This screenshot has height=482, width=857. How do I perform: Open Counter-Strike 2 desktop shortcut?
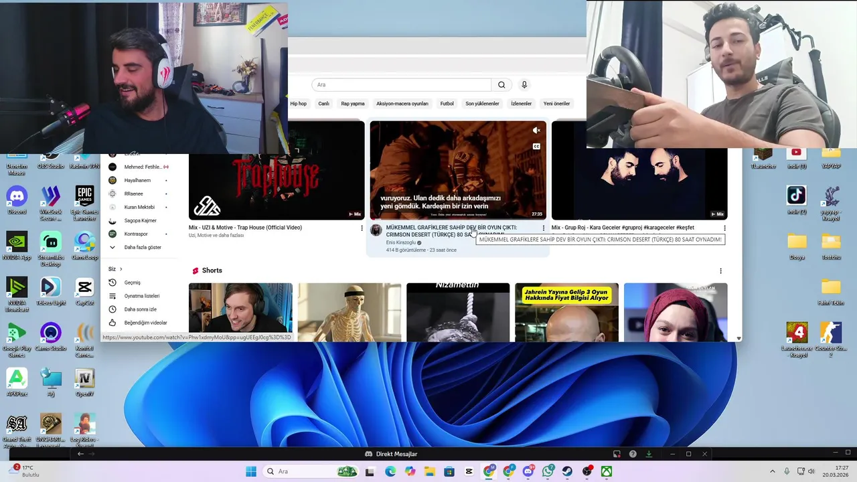tap(831, 340)
